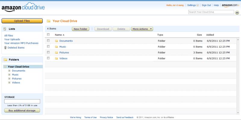The image size is (241, 120).
Task: Click the We're Hiring footer link
Action: click(x=76, y=117)
